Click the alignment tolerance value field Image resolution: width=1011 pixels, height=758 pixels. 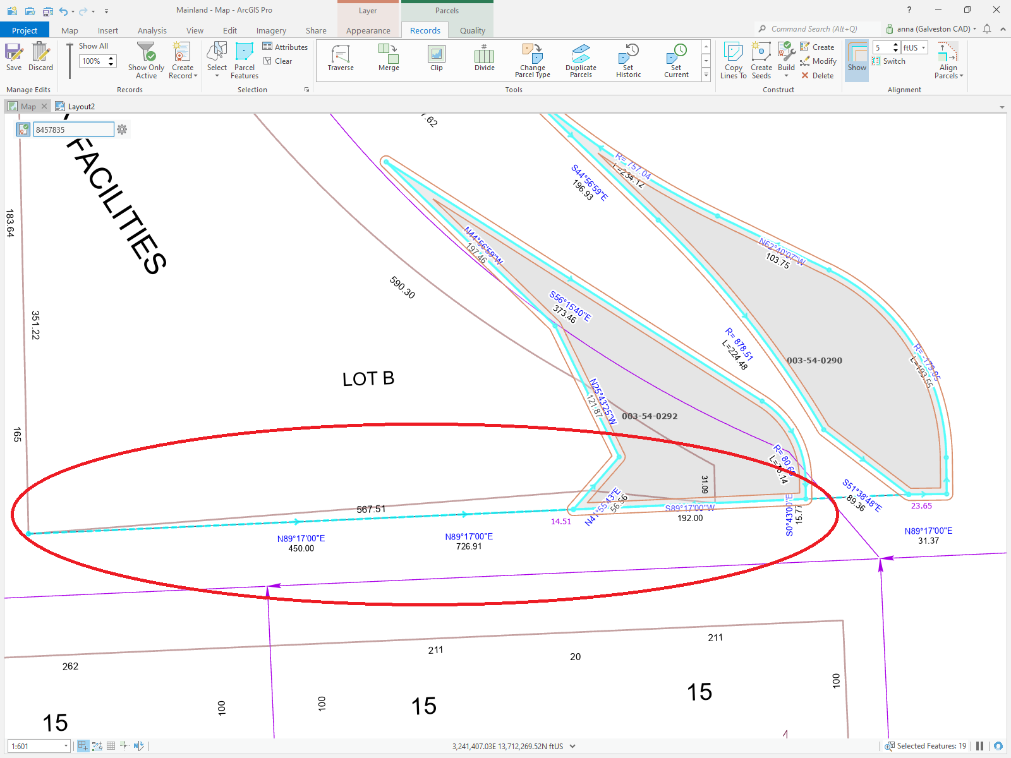[882, 47]
